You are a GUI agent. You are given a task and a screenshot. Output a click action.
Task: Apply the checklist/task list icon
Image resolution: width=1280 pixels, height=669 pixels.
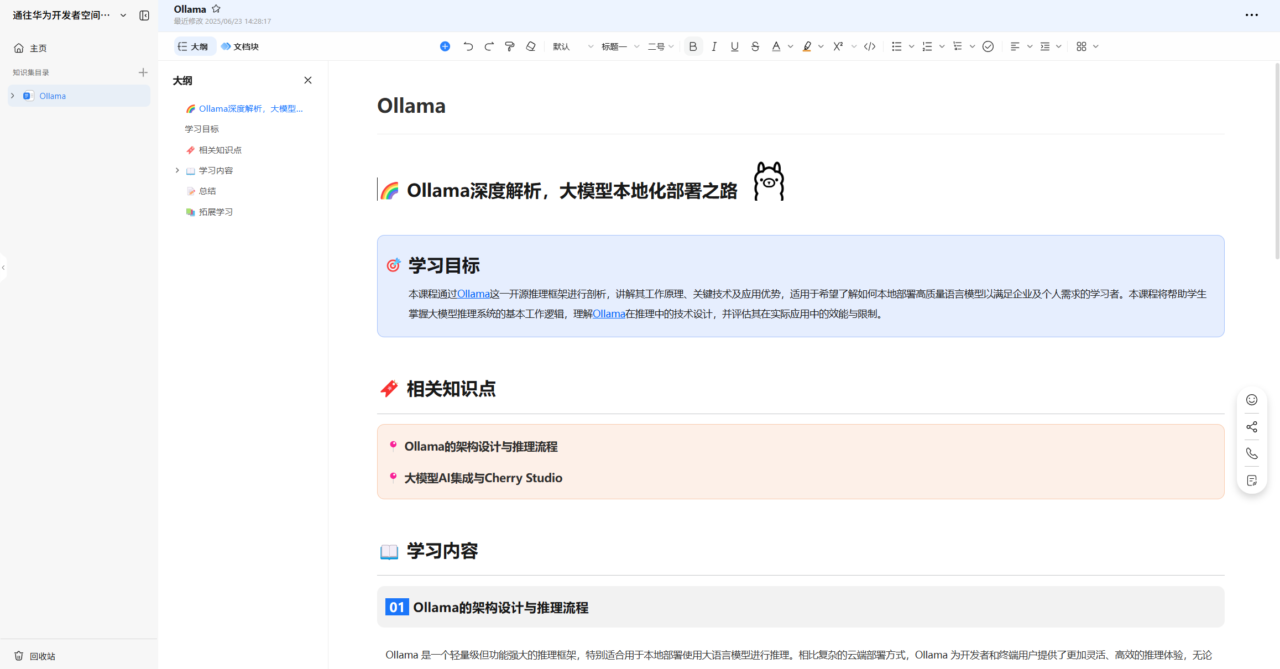click(x=958, y=46)
